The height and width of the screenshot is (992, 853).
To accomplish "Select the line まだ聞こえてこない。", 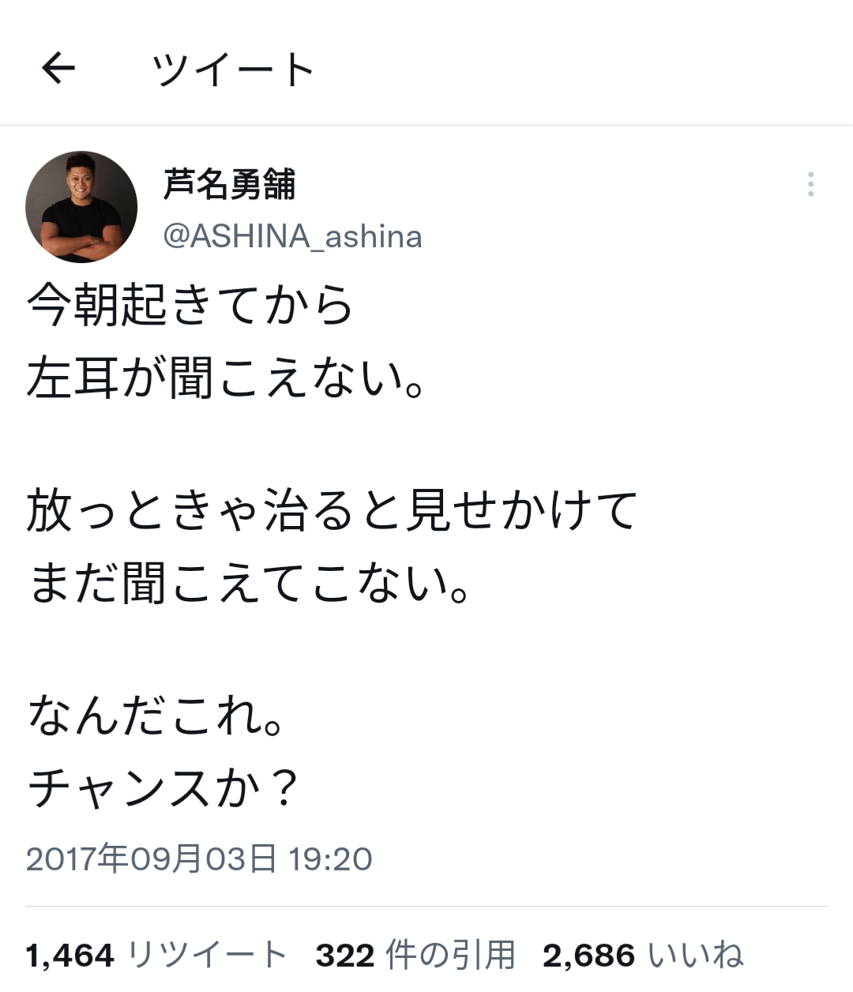I will click(x=249, y=583).
